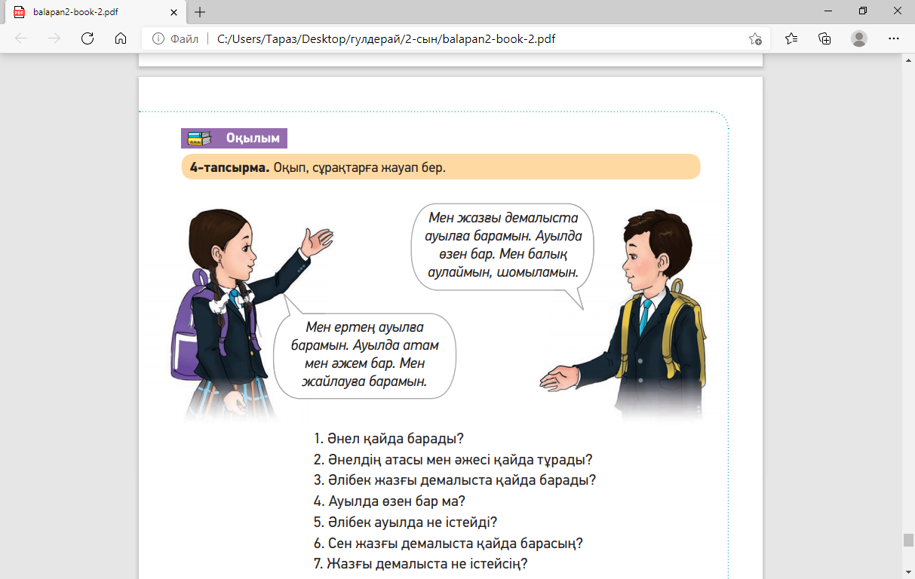Click question 5 Әлібек ауылда не істейді?
Viewport: 915px width, 579px height.
(x=405, y=522)
